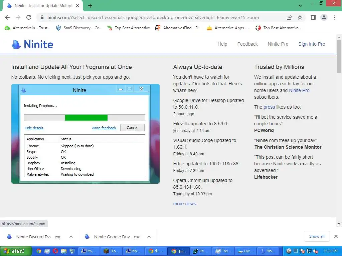Reload the Ninite page
The height and width of the screenshot is (256, 342).
pos(29,17)
